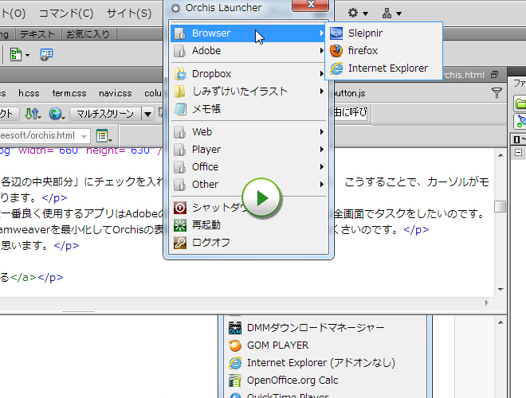Collapse the minus box in the right panel

(x=518, y=153)
